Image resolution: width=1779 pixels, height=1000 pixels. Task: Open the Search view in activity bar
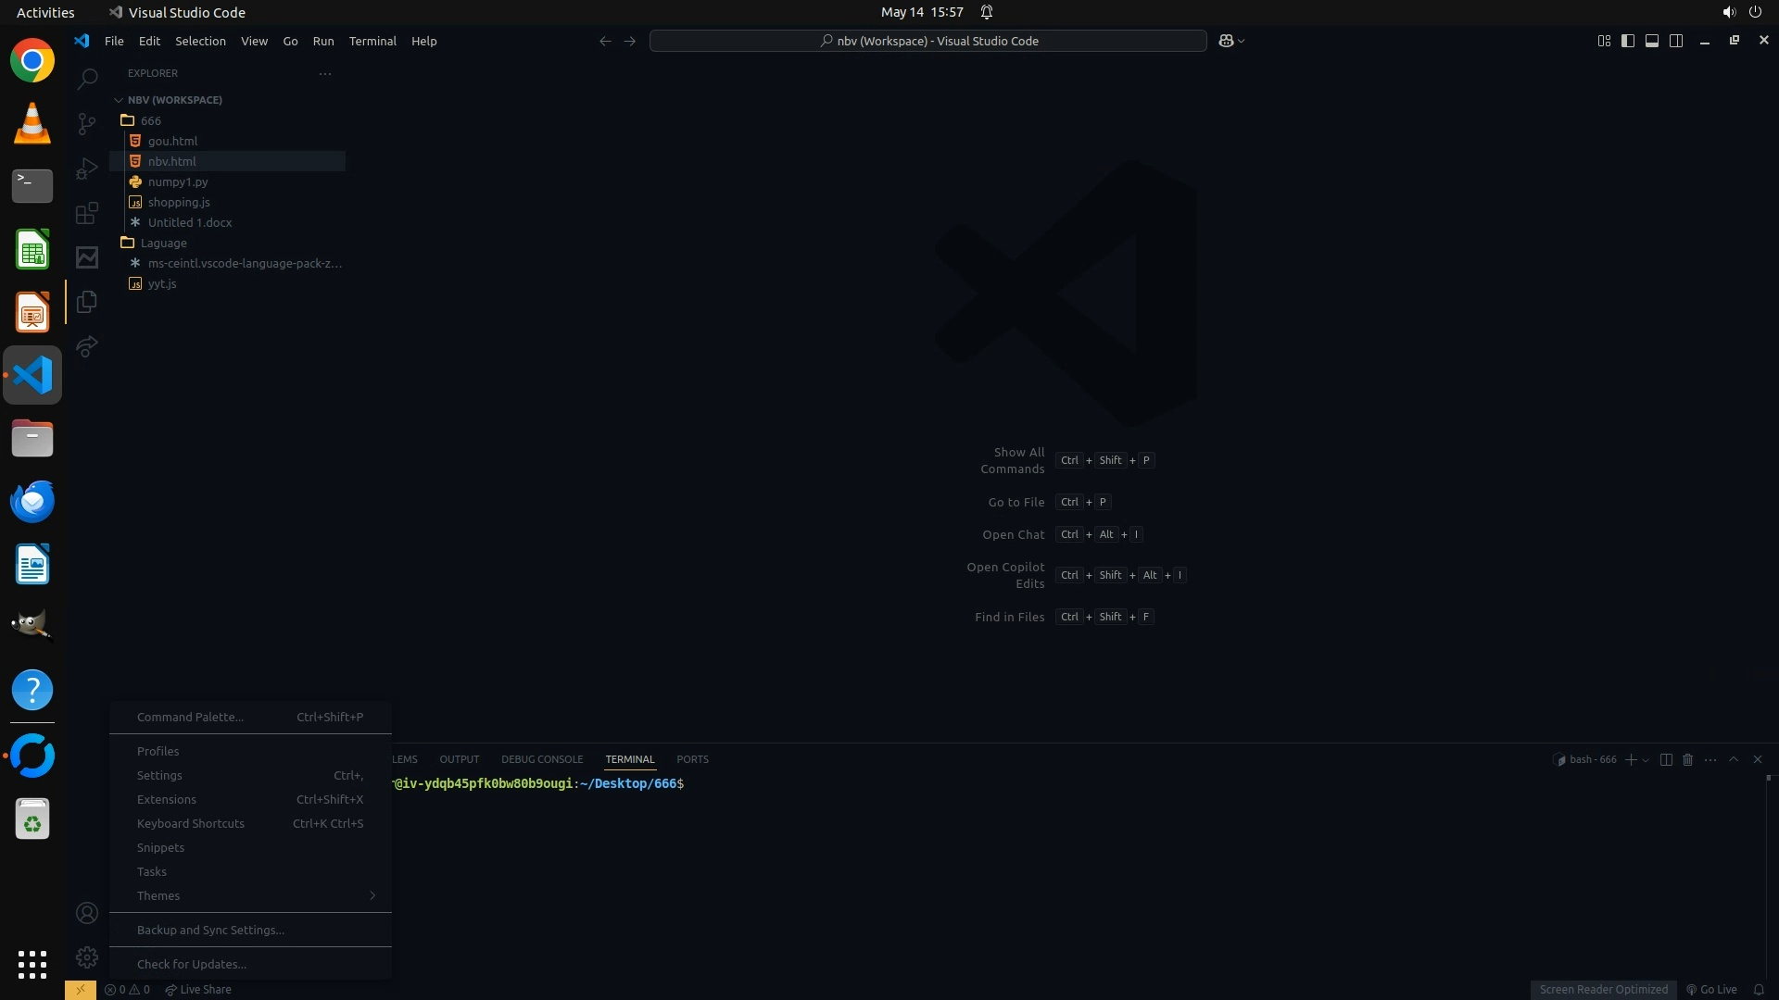click(x=87, y=79)
